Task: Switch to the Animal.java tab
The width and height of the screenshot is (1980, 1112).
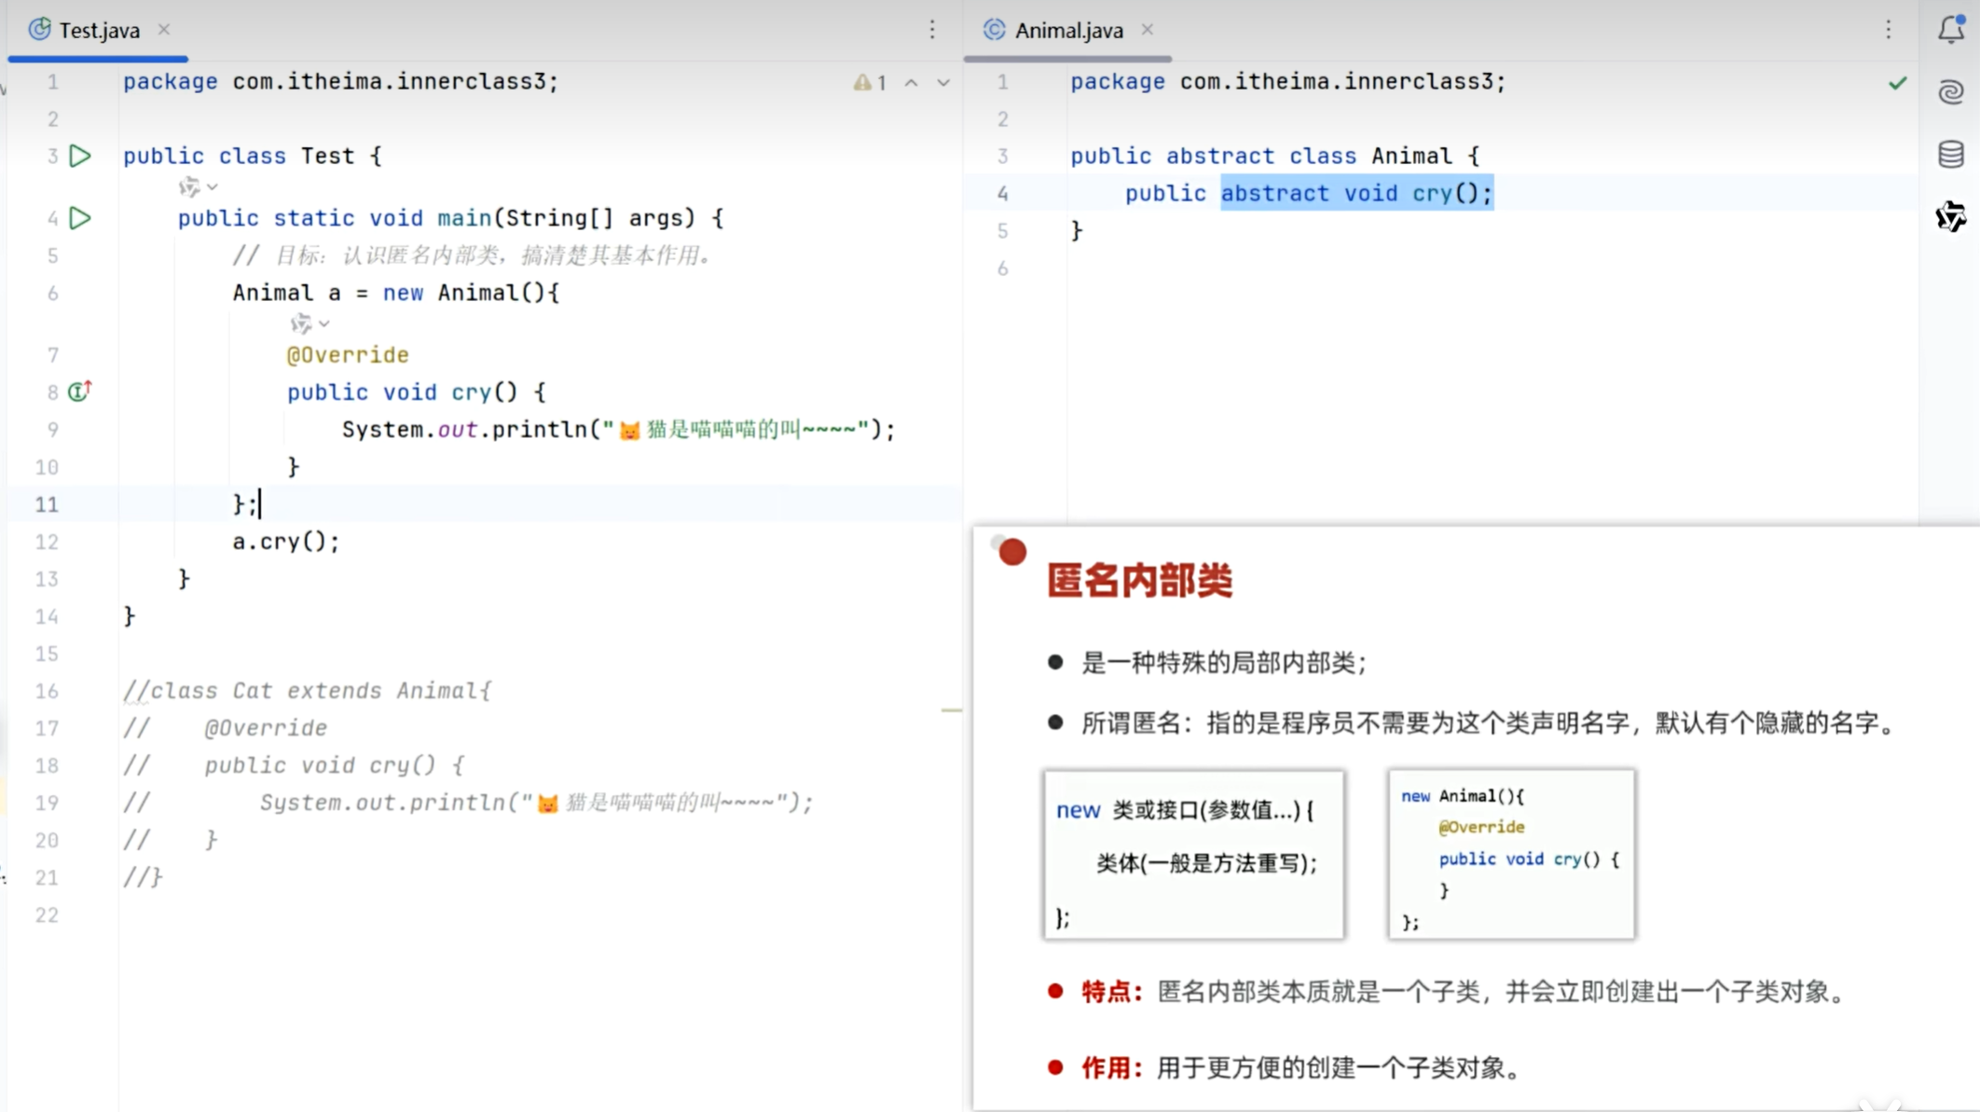Action: pyautogui.click(x=1067, y=30)
